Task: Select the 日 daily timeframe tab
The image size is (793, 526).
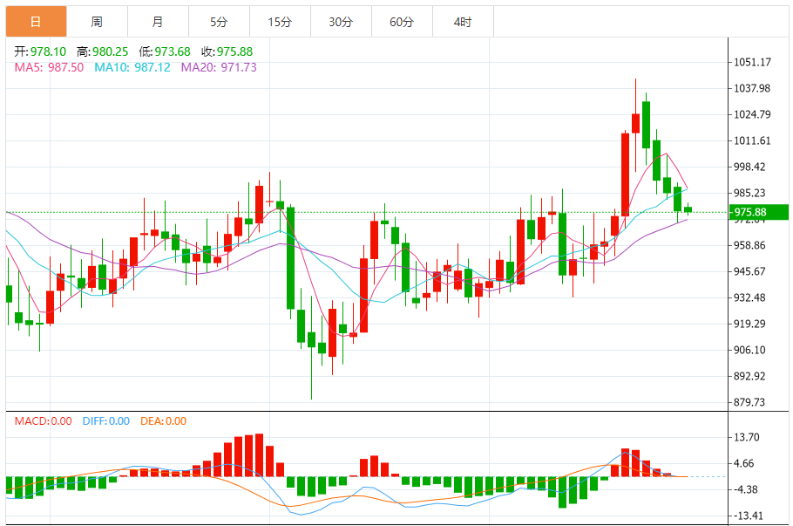Action: click(36, 22)
